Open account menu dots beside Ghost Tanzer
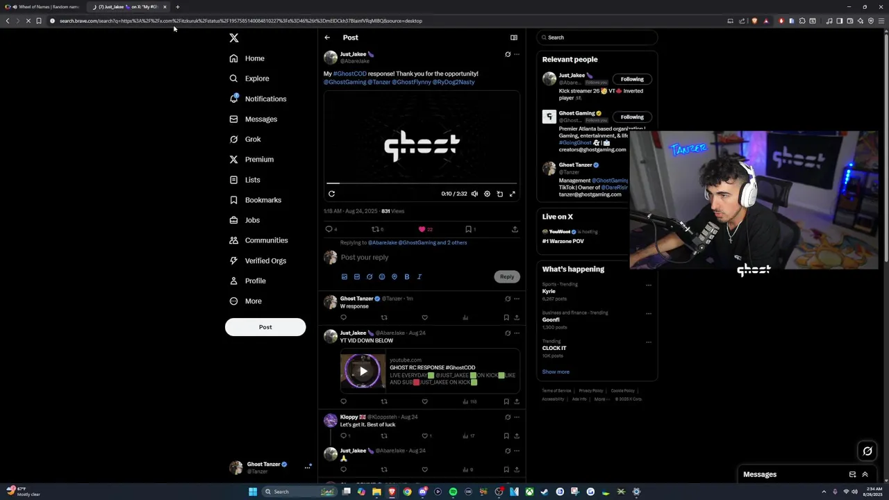 (307, 468)
